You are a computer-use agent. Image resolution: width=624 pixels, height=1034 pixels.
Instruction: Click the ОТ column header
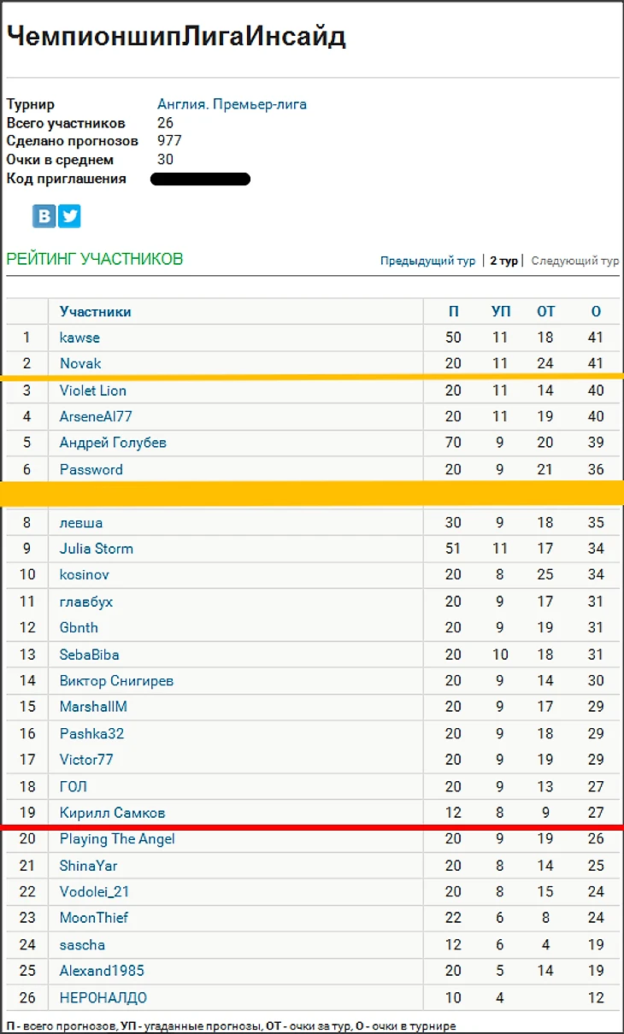pyautogui.click(x=545, y=312)
